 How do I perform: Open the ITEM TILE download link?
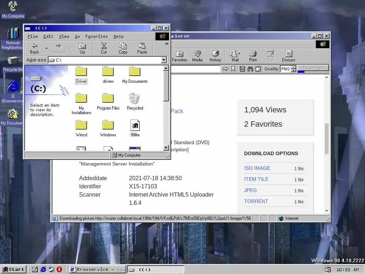256,179
